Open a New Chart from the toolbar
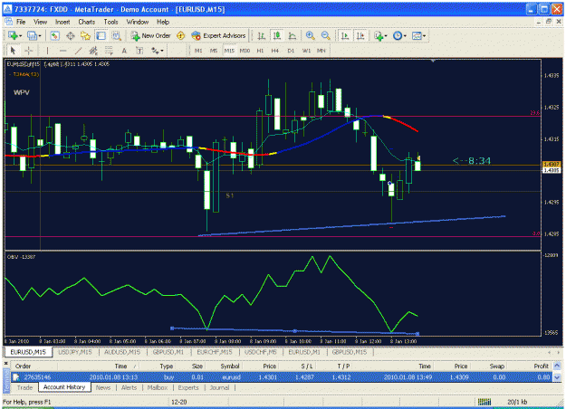The height and width of the screenshot is (409, 566). 13,35
